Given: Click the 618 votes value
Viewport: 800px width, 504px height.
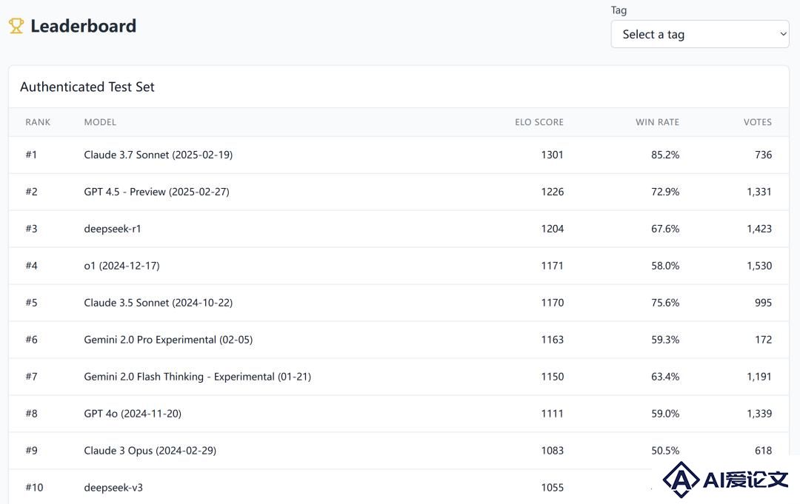Looking at the screenshot, I should pyautogui.click(x=763, y=451).
